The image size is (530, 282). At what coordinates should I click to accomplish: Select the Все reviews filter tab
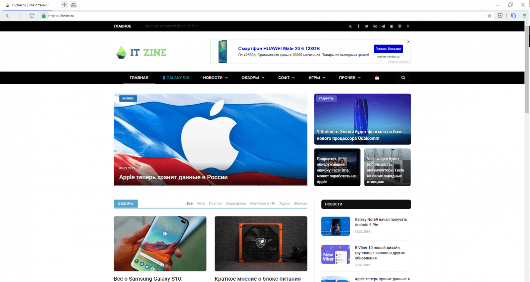(189, 204)
